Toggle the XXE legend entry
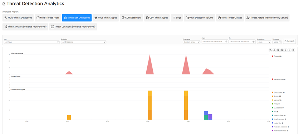The image size is (299, 136). pos(275,112)
